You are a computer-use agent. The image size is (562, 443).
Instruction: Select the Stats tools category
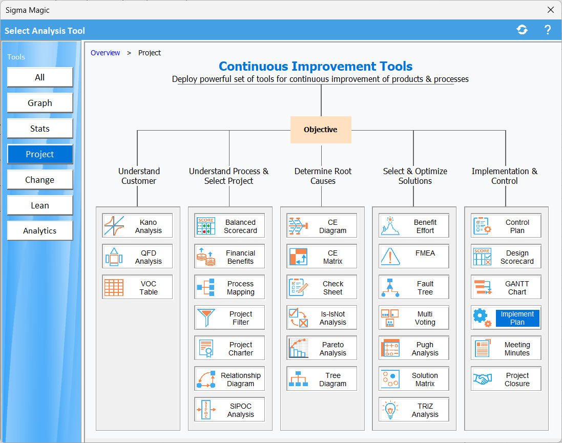(40, 129)
